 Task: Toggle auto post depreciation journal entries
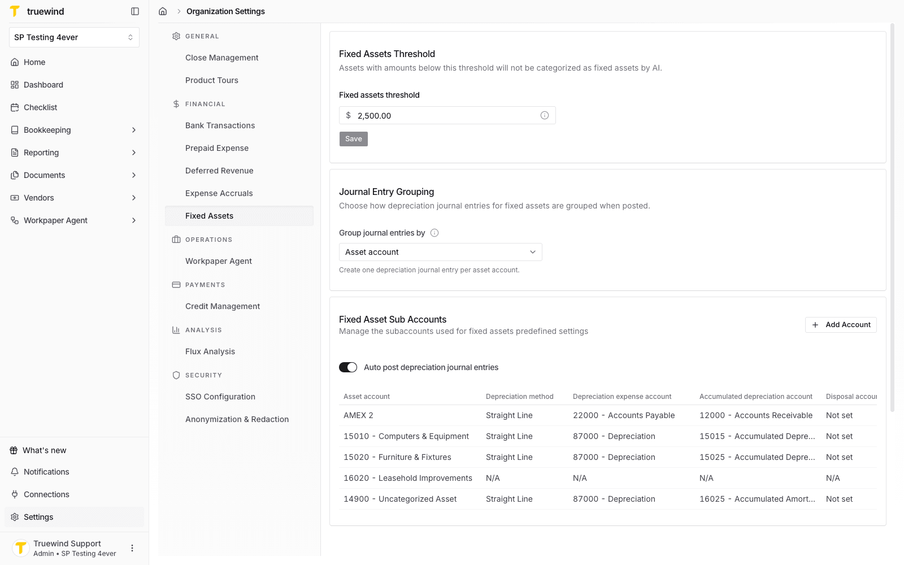pos(348,367)
